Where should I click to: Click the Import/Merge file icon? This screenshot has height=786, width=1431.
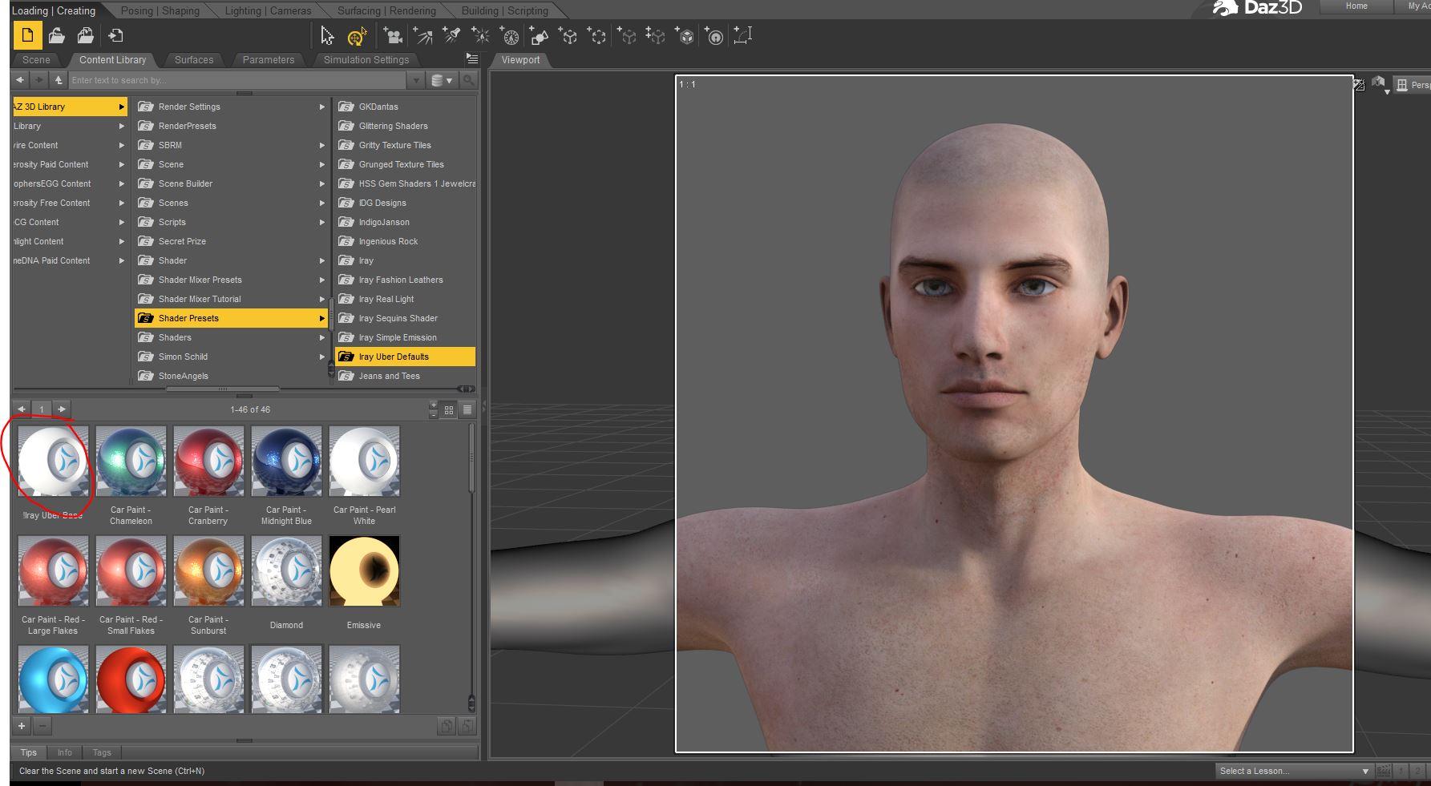click(x=115, y=36)
